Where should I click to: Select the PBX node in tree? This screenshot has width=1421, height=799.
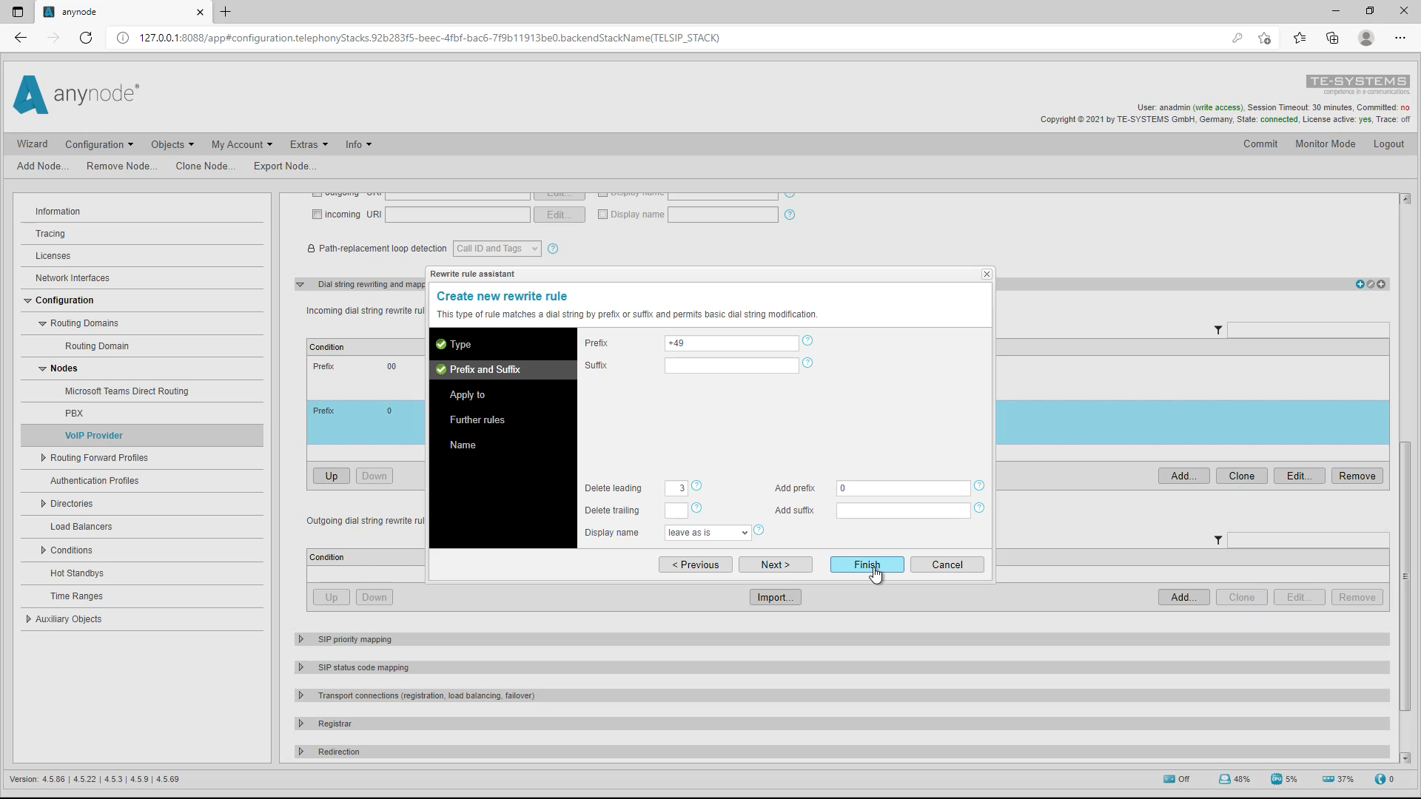pyautogui.click(x=74, y=414)
